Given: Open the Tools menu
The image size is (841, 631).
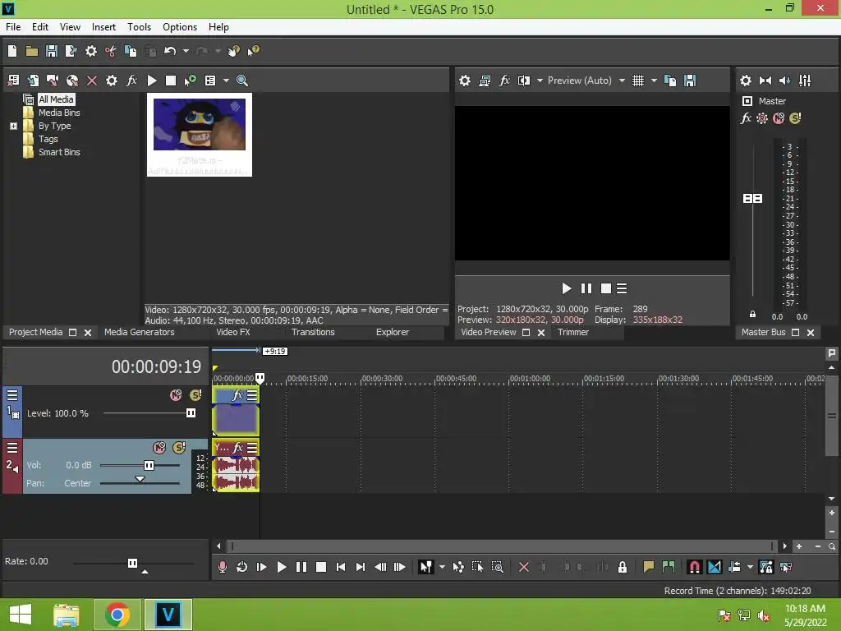Looking at the screenshot, I should point(139,27).
